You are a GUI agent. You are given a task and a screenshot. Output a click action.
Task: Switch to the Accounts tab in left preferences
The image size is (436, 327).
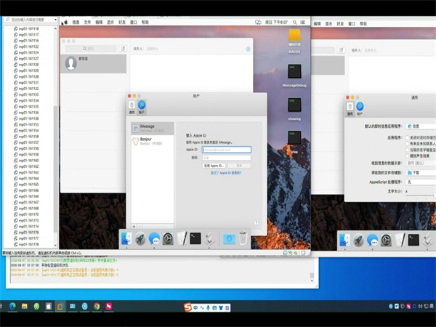coord(142,106)
